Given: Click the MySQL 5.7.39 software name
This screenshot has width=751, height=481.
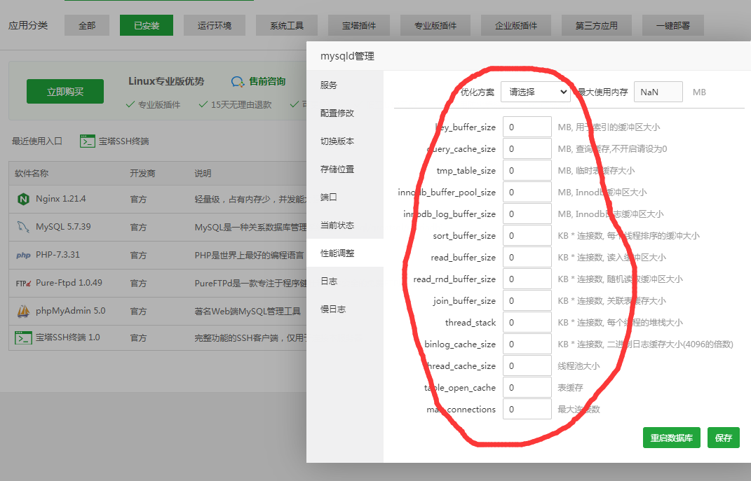Looking at the screenshot, I should click(x=63, y=227).
